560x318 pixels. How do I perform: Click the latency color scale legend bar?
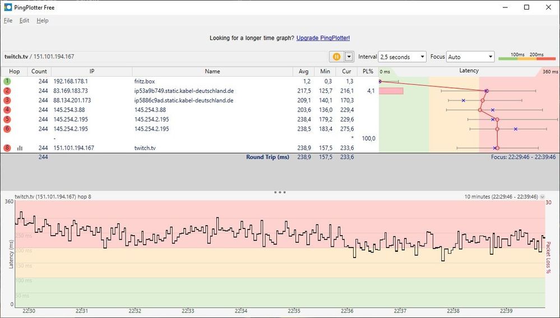tap(527, 58)
